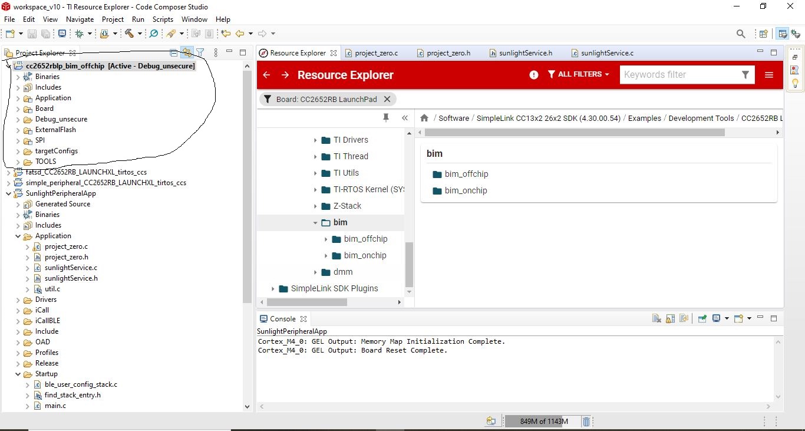Image resolution: width=805 pixels, height=431 pixels.
Task: Remove the Board: CC2652RB LaunchPad filter chip
Action: 387,99
